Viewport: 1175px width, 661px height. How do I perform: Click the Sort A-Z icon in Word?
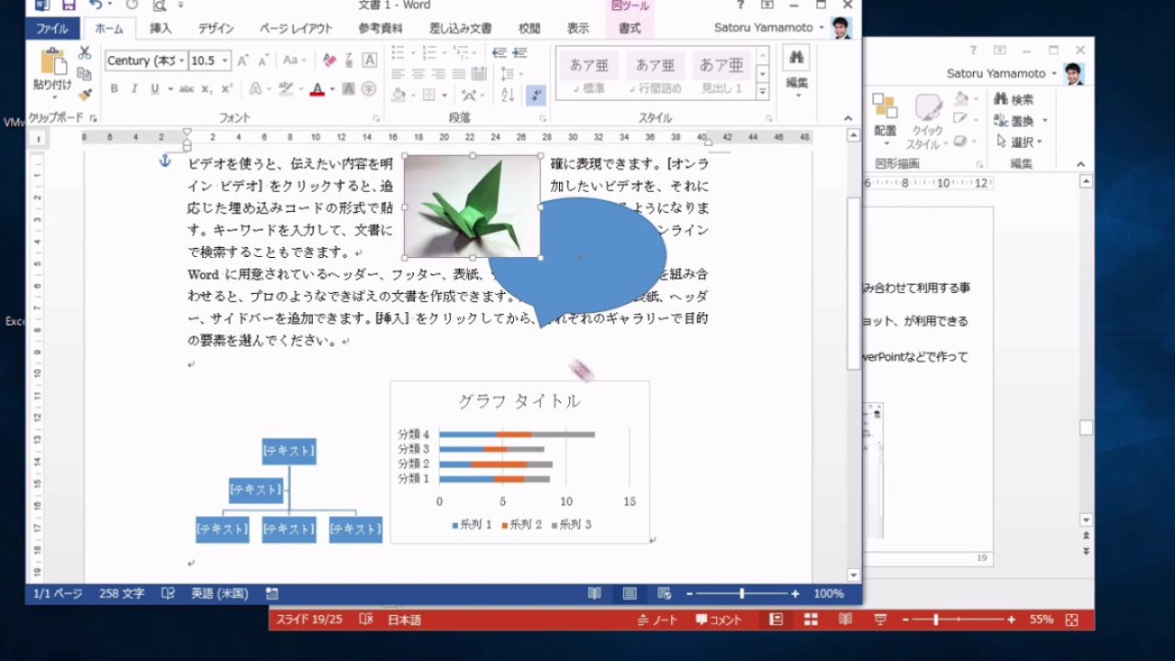[x=508, y=95]
